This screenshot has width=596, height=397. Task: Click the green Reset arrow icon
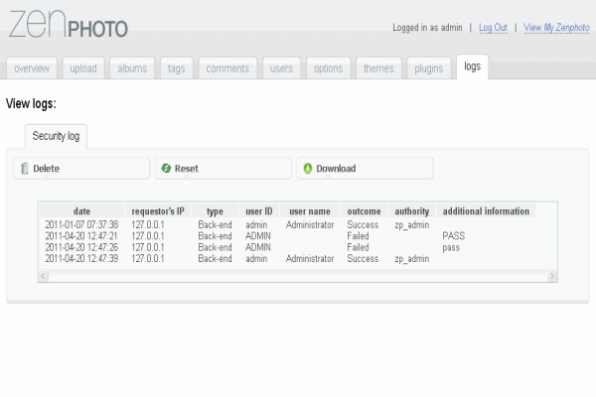coord(166,169)
